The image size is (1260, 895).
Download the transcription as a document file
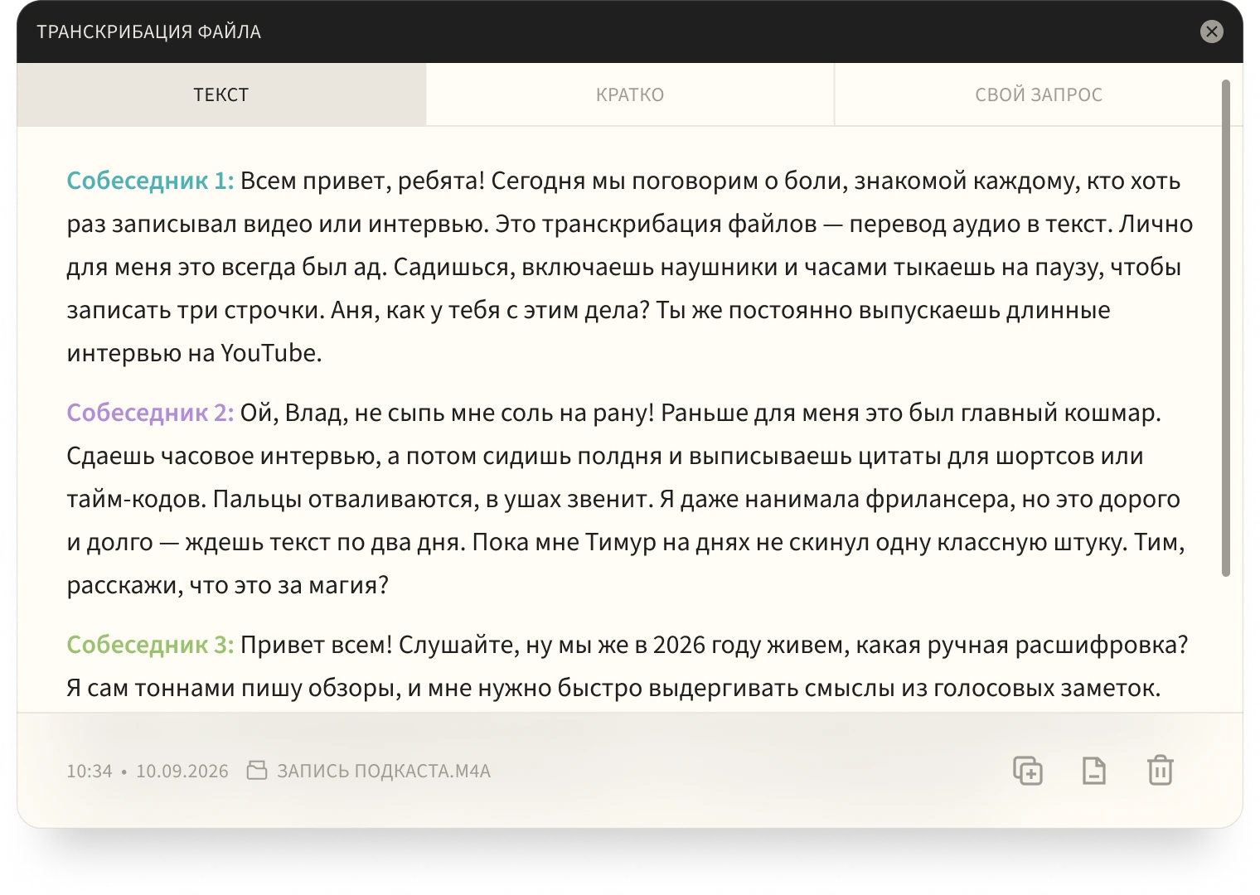tap(1094, 771)
